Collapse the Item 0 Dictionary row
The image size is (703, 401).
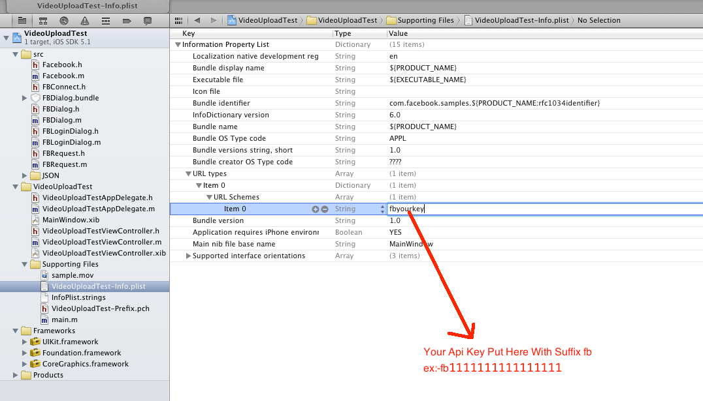[199, 185]
